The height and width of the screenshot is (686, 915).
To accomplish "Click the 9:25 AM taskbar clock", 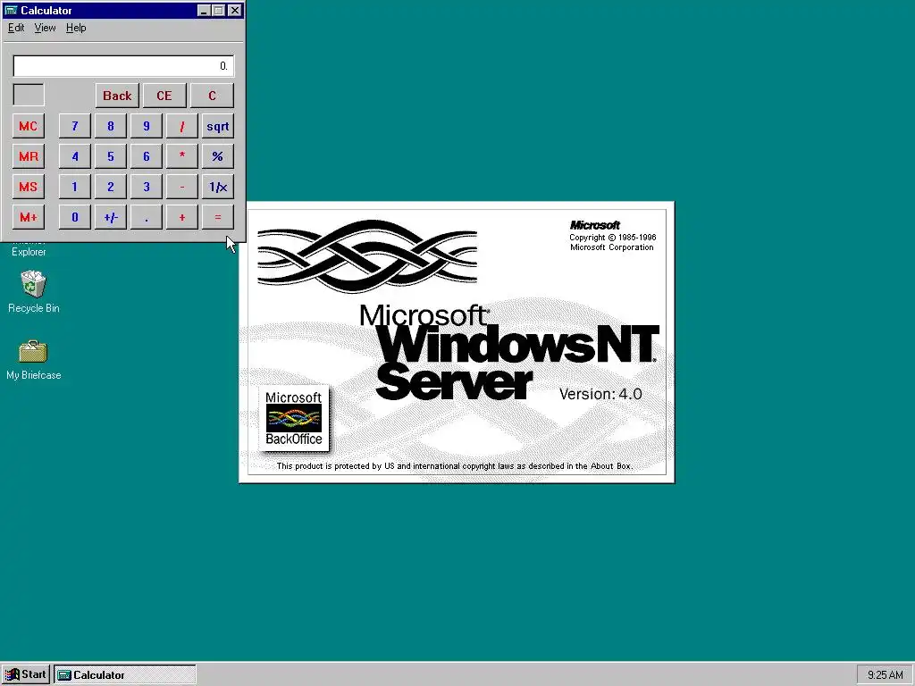I will point(885,675).
